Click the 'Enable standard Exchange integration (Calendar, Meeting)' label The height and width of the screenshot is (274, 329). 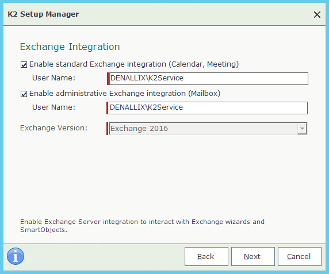(x=134, y=64)
